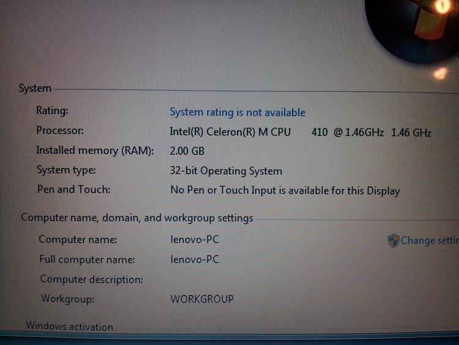Click the 'Installed memory (RAM):' label
Image resolution: width=459 pixels, height=345 pixels.
click(x=95, y=150)
